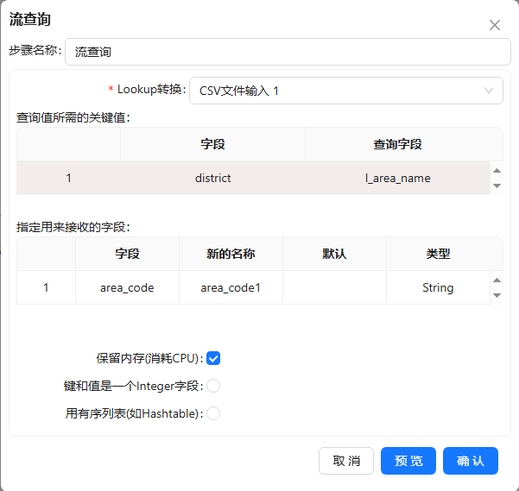Viewport: 519px width, 491px height.
Task: Click the area_code field cell
Action: [x=127, y=287]
